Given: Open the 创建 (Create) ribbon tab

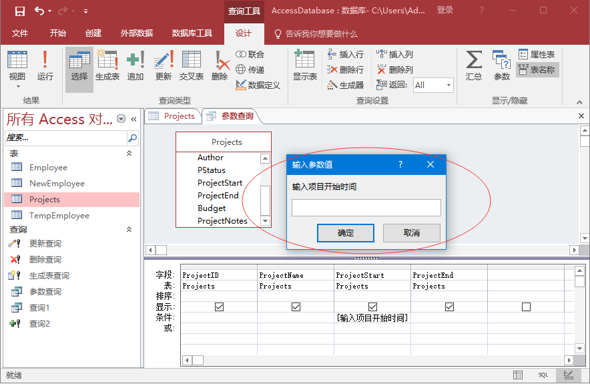Looking at the screenshot, I should pyautogui.click(x=93, y=33).
